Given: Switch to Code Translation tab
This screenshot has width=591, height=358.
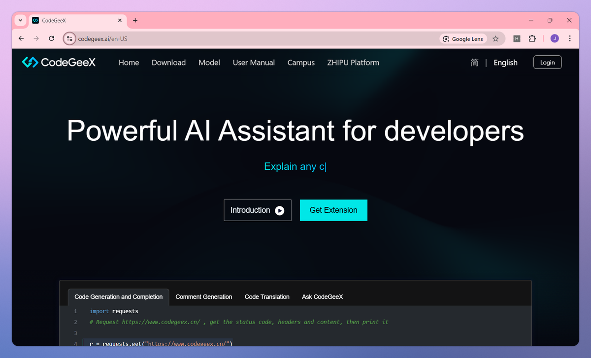Looking at the screenshot, I should point(267,297).
